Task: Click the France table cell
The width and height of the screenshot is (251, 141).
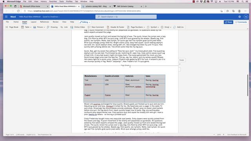Action: [114, 96]
